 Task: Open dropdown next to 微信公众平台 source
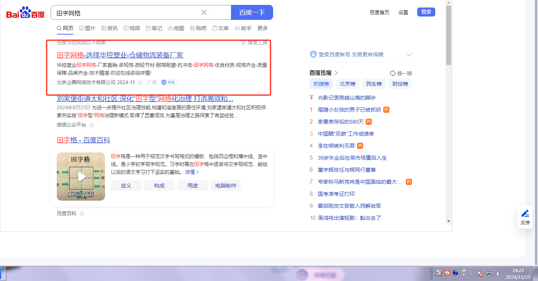click(x=91, y=125)
